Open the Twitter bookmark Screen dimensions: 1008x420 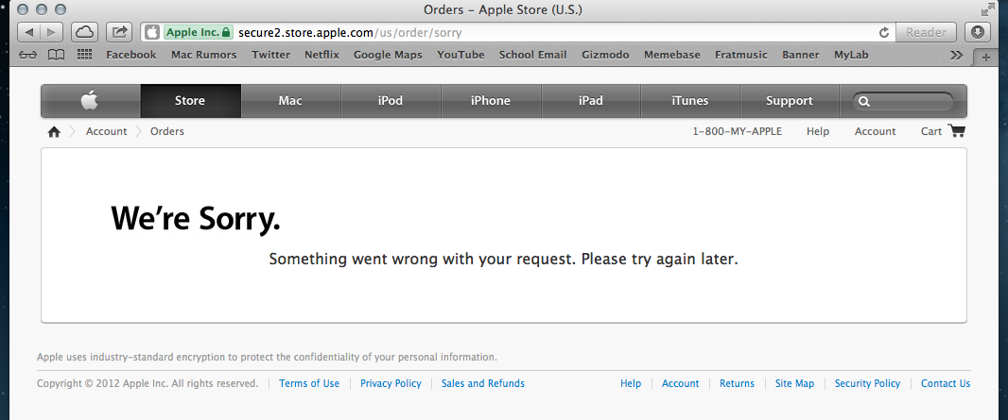pos(270,55)
